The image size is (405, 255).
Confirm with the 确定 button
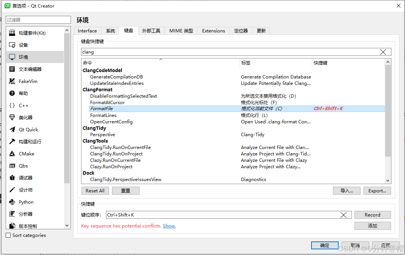click(x=325, y=246)
